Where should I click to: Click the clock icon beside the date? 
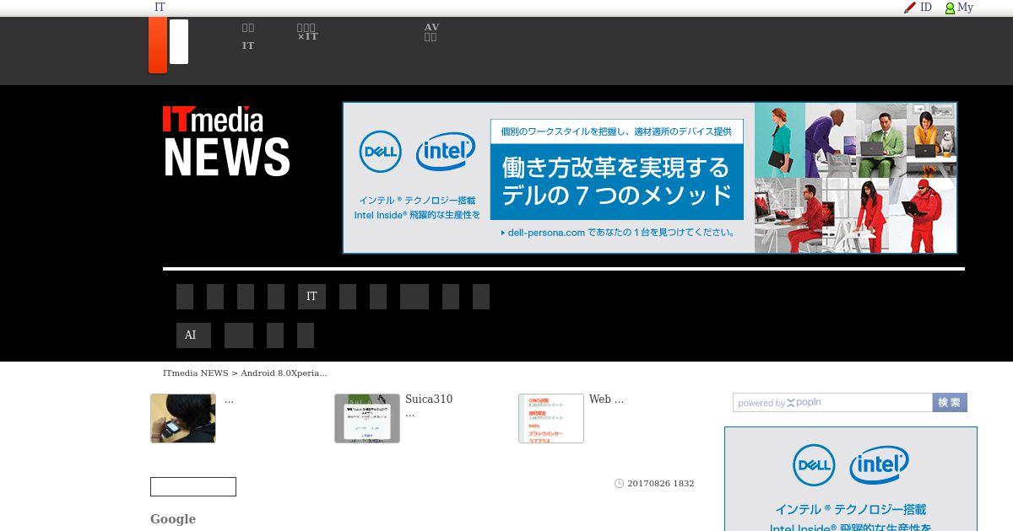tap(619, 484)
